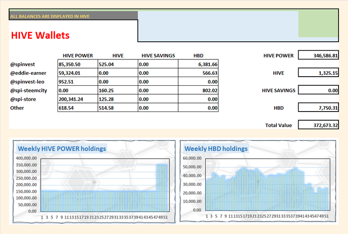
Task: Click the HBD column header in table
Action: pyautogui.click(x=198, y=55)
